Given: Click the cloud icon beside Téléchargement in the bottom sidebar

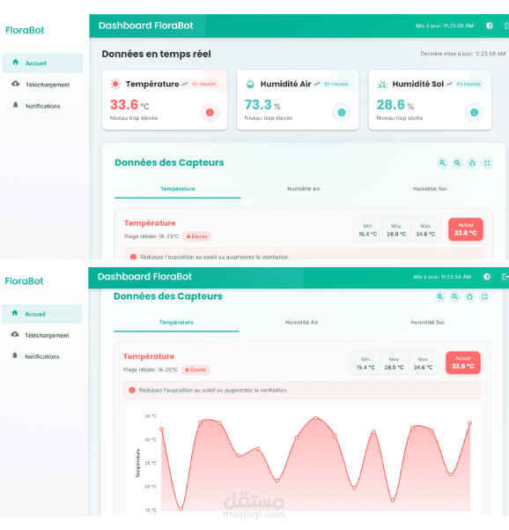Looking at the screenshot, I should tap(15, 334).
